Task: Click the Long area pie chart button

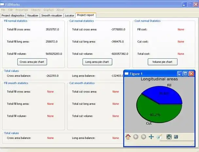Action: (x=97, y=62)
